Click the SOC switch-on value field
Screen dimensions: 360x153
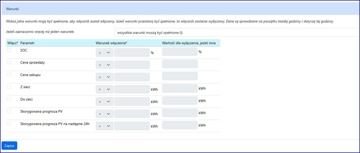132,53
